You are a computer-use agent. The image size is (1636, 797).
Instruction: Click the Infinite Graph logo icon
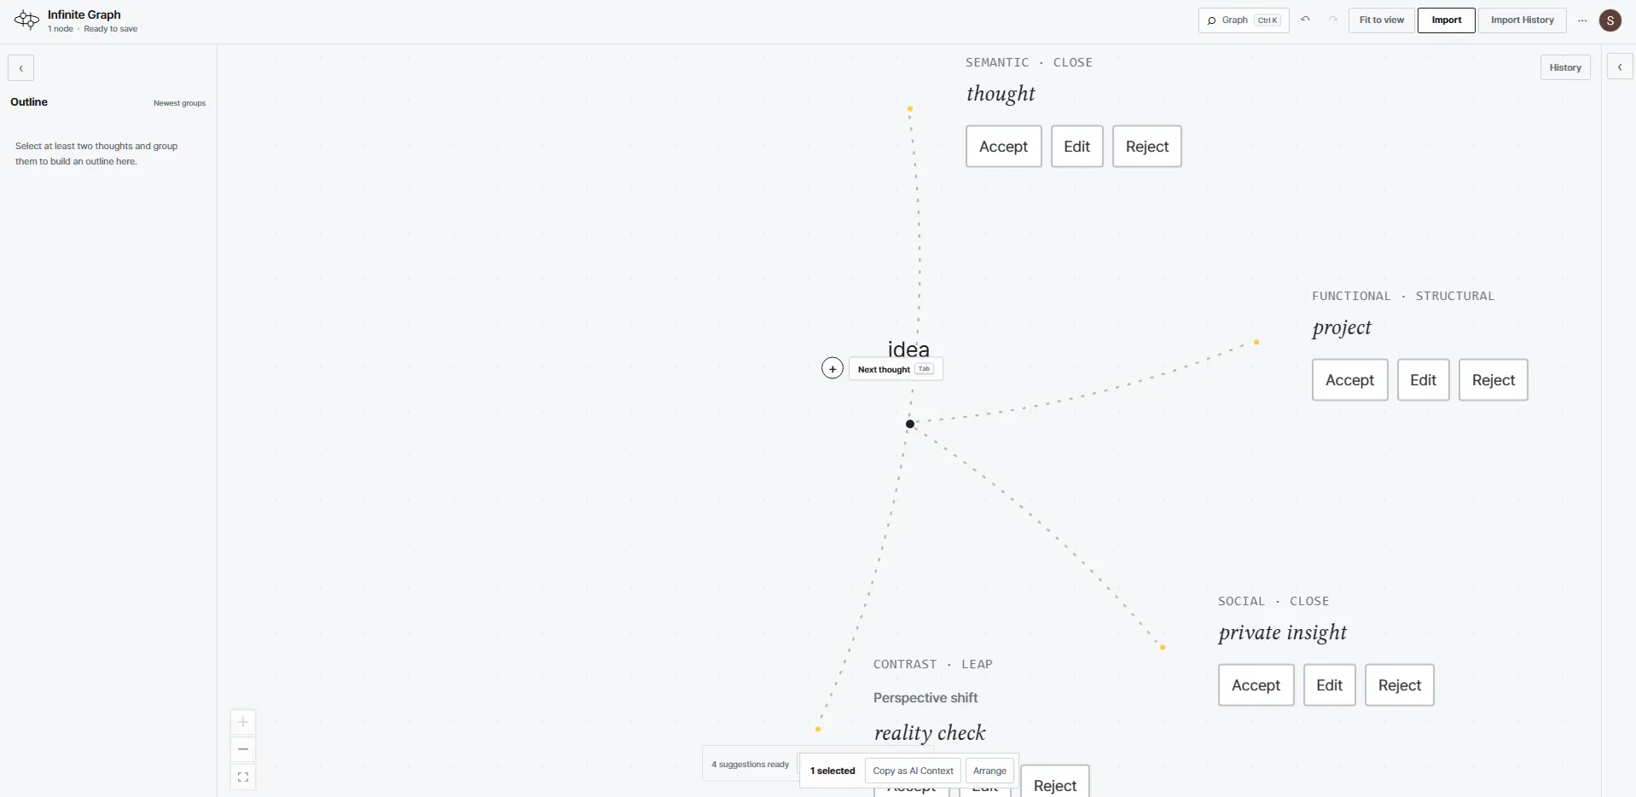pyautogui.click(x=26, y=20)
